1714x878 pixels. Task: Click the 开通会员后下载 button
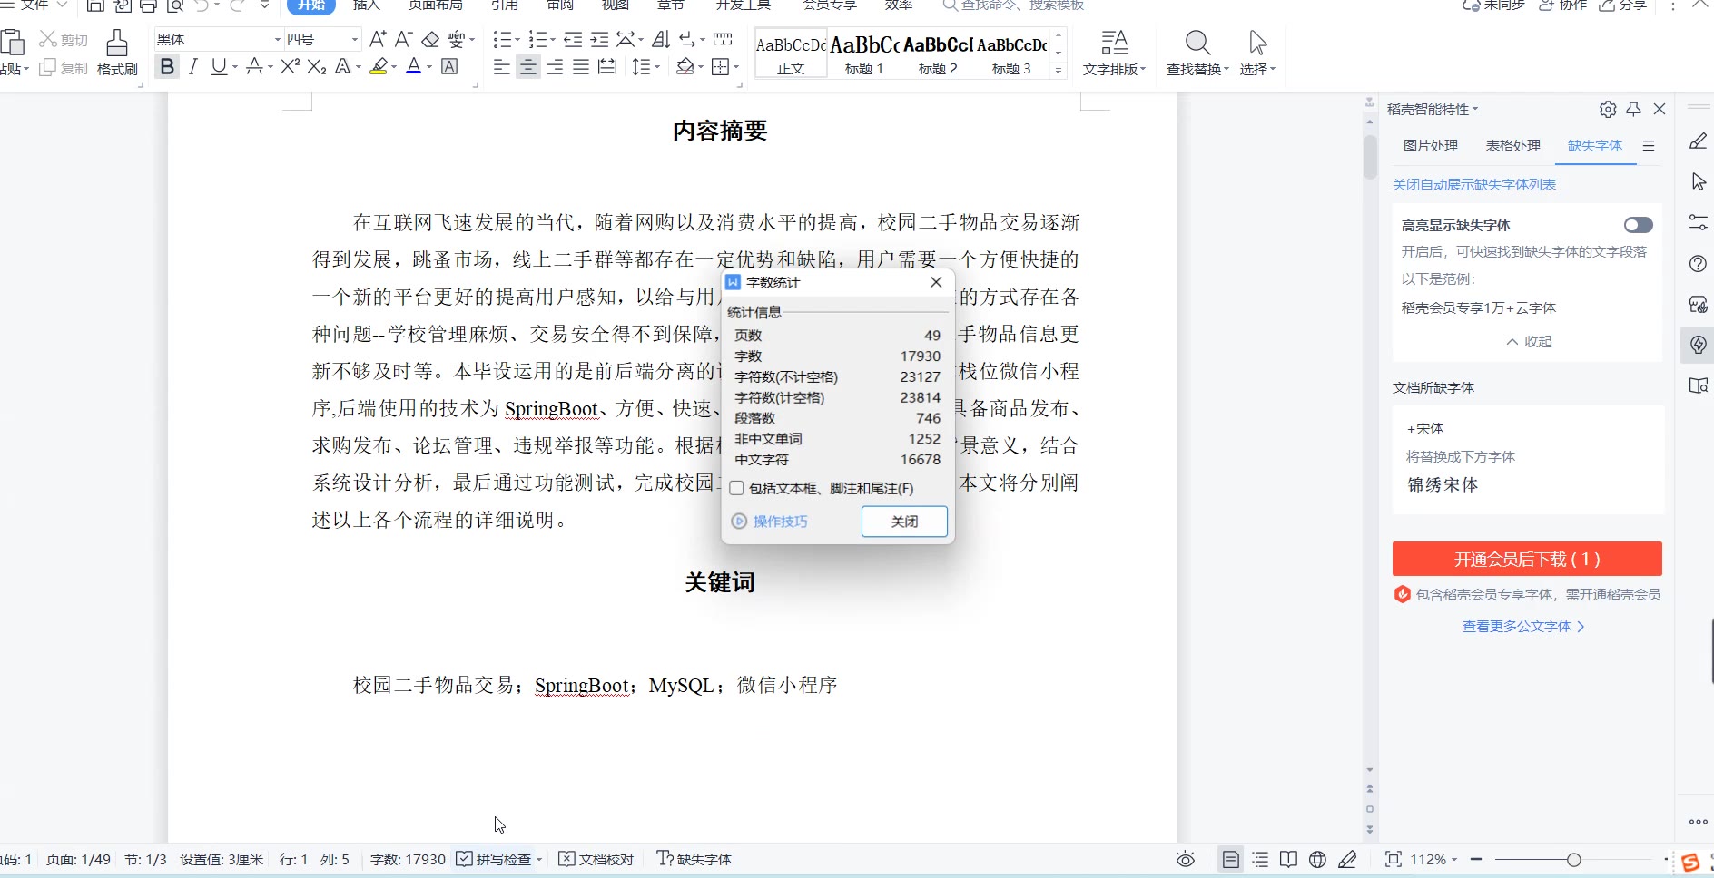[1527, 559]
